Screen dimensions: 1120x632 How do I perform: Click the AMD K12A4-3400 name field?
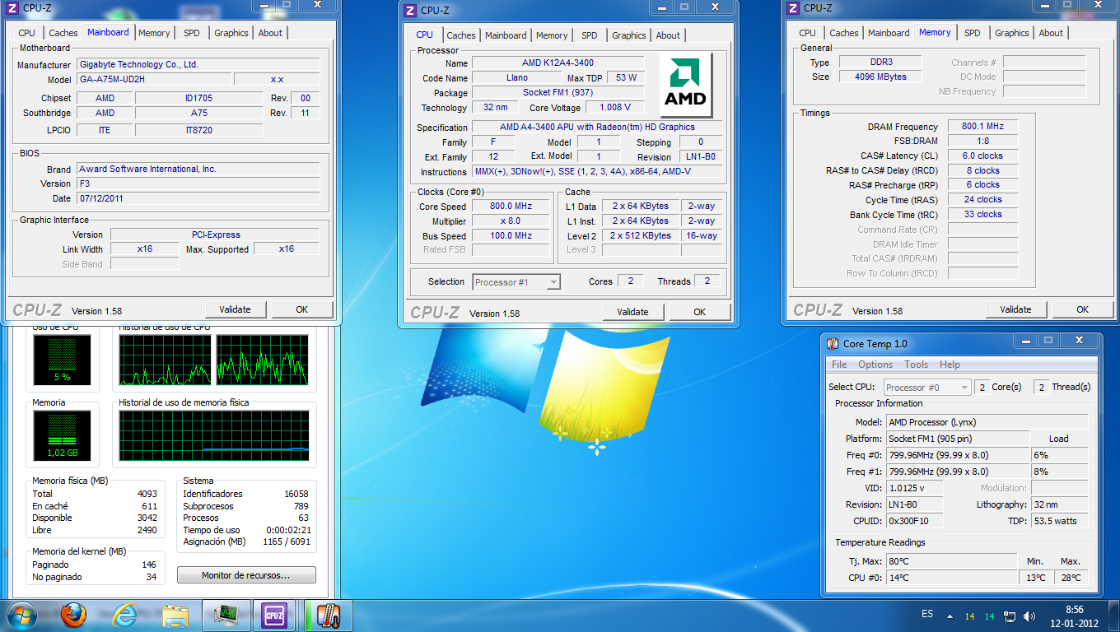coord(558,63)
